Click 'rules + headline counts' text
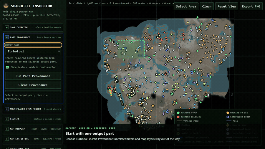This screenshot has height=149, width=265. pos(48,27)
